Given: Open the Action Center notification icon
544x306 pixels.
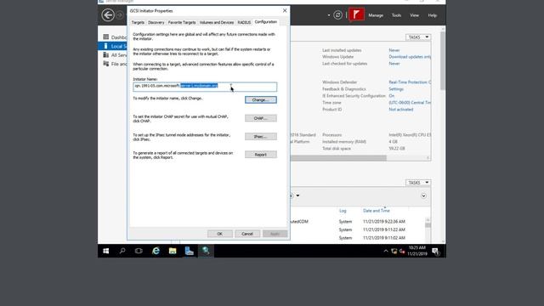Looking at the screenshot, I should pos(436,252).
